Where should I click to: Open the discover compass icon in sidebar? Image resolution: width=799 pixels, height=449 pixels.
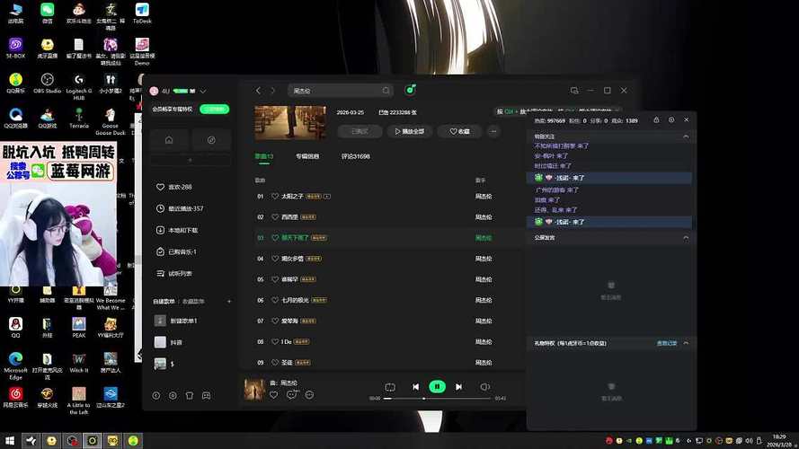(x=211, y=140)
